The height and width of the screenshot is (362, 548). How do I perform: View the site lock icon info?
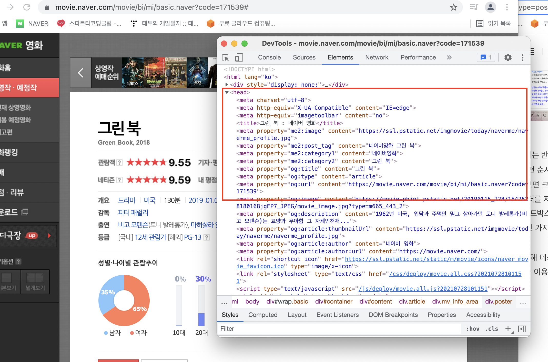(47, 7)
